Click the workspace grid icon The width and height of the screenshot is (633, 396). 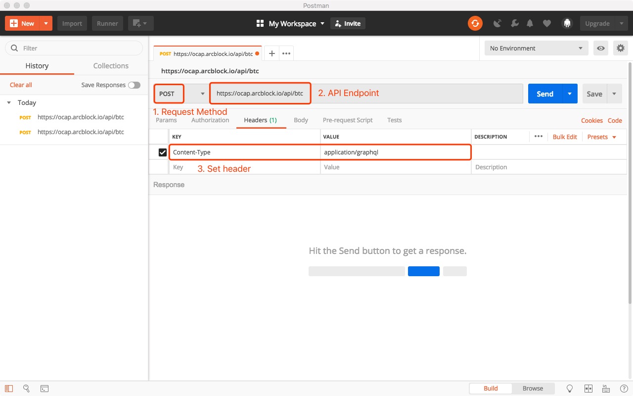pyautogui.click(x=260, y=23)
